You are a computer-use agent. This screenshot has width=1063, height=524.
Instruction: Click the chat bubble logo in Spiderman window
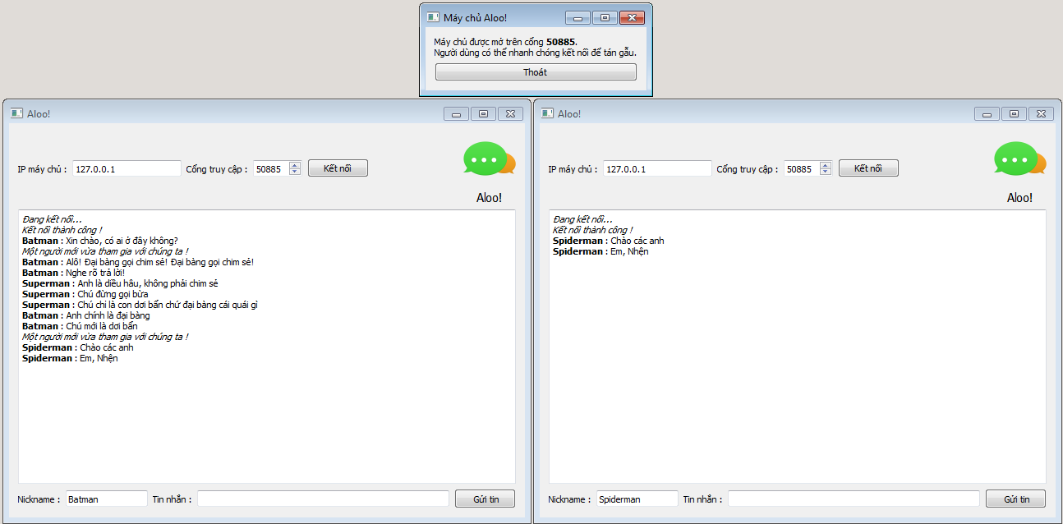1020,159
